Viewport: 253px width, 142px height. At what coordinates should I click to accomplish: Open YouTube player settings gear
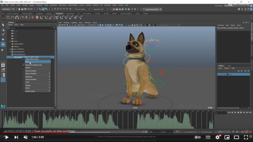(218, 137)
